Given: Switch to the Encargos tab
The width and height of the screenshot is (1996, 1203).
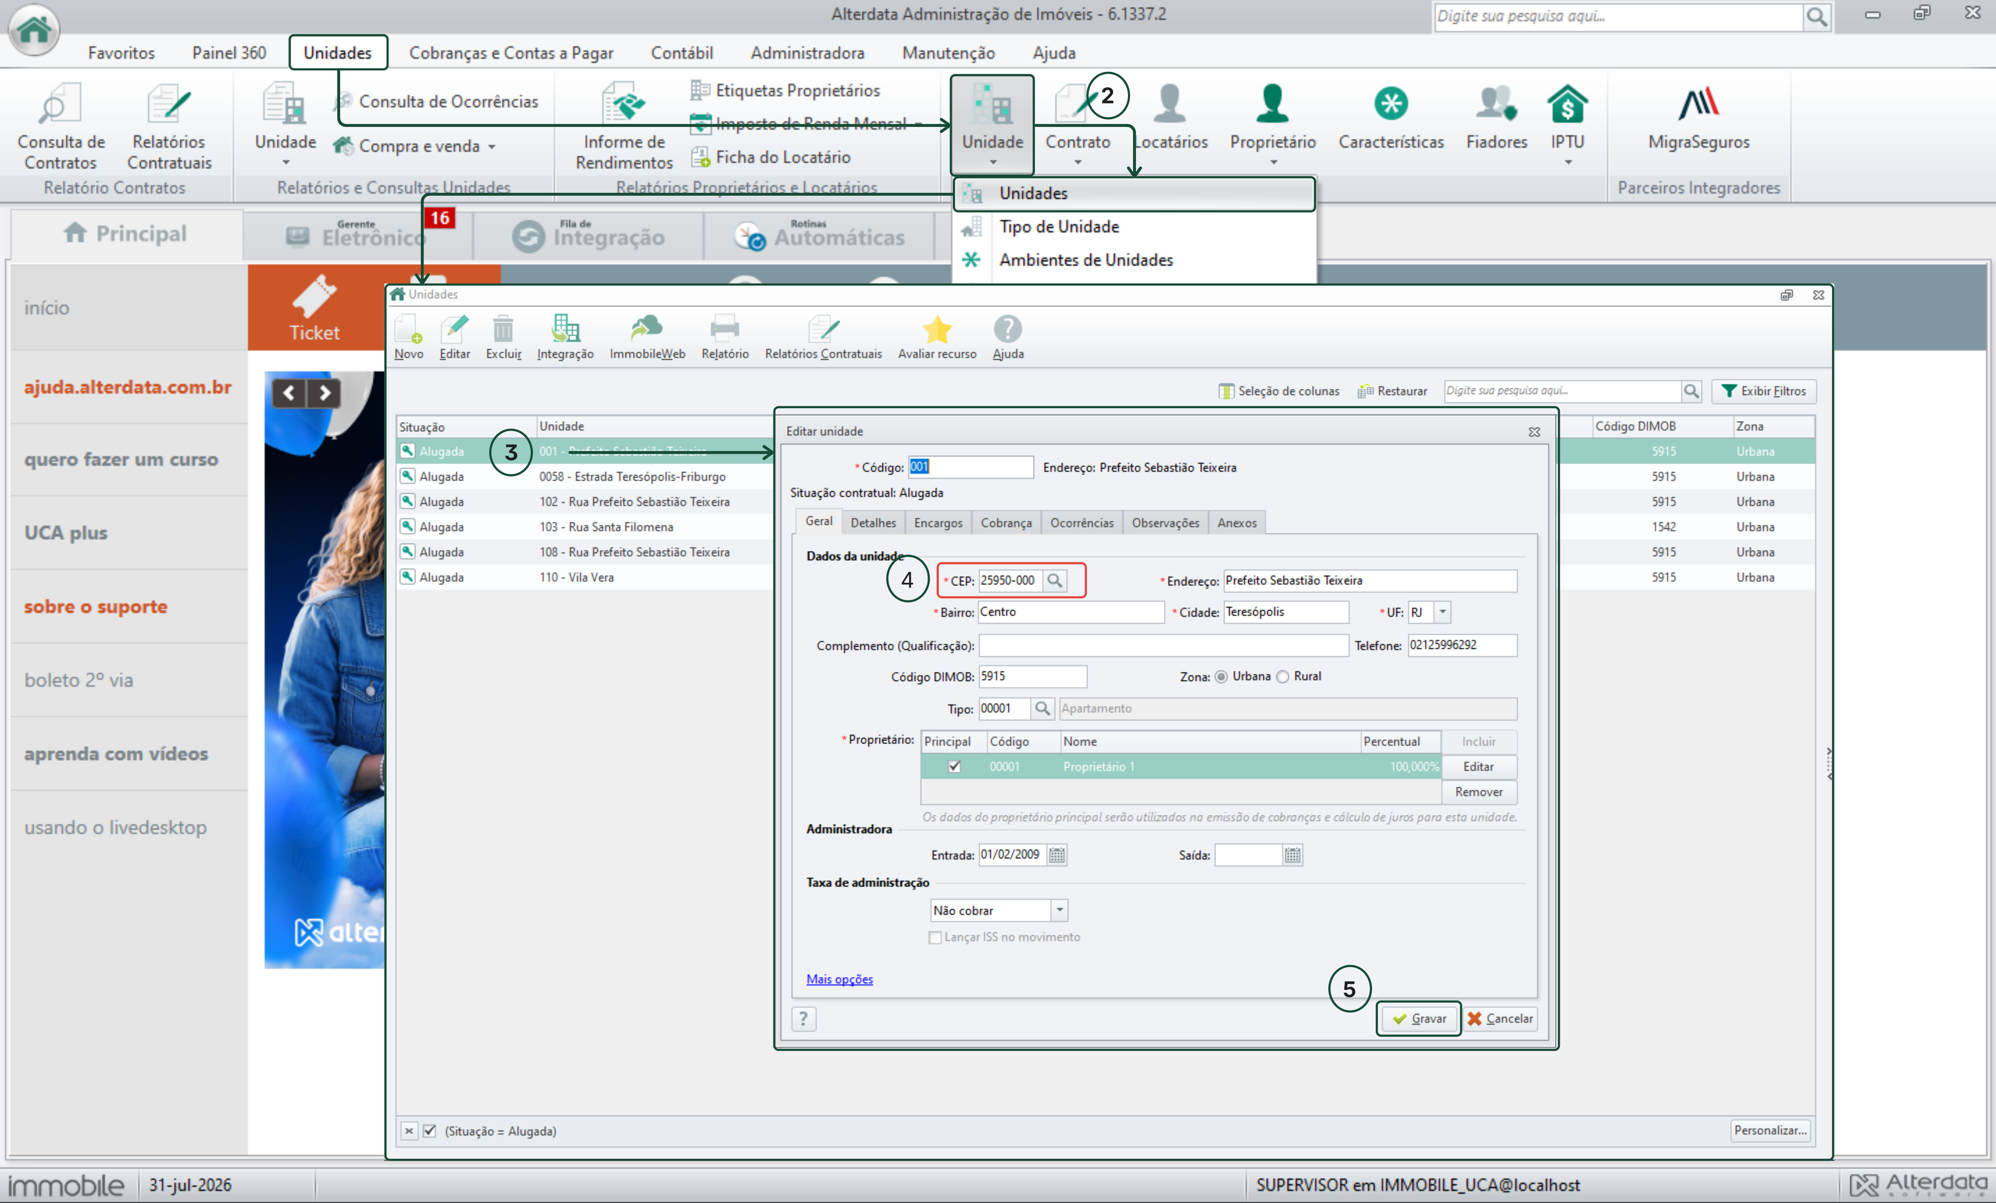Looking at the screenshot, I should pyautogui.click(x=938, y=522).
